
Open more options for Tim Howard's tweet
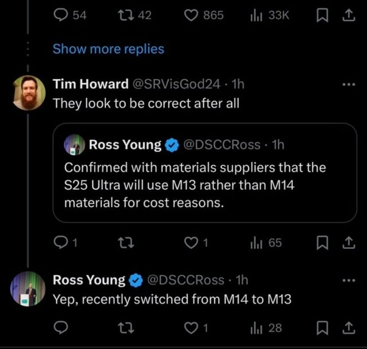tap(348, 84)
